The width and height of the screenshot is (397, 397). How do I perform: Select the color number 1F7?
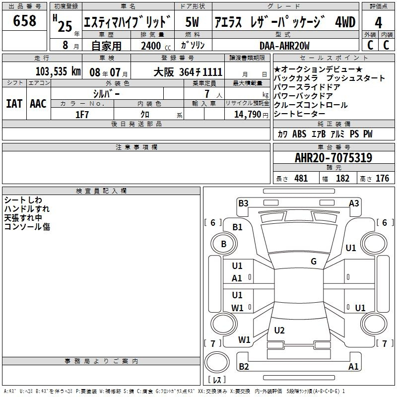coord(82,115)
